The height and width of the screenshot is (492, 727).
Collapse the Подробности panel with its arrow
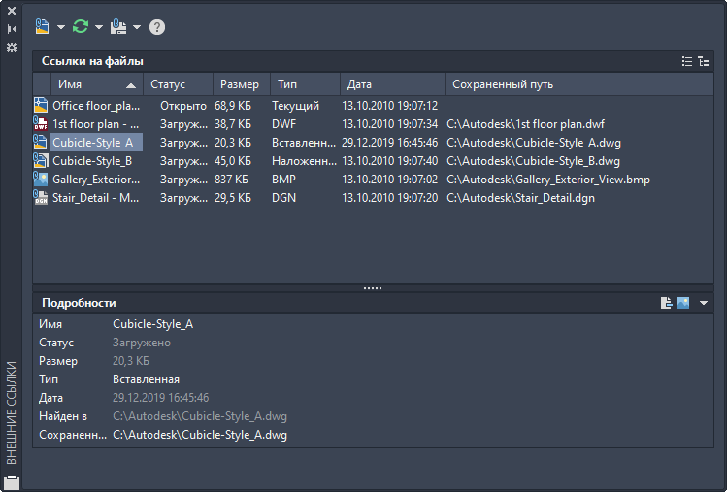[704, 303]
